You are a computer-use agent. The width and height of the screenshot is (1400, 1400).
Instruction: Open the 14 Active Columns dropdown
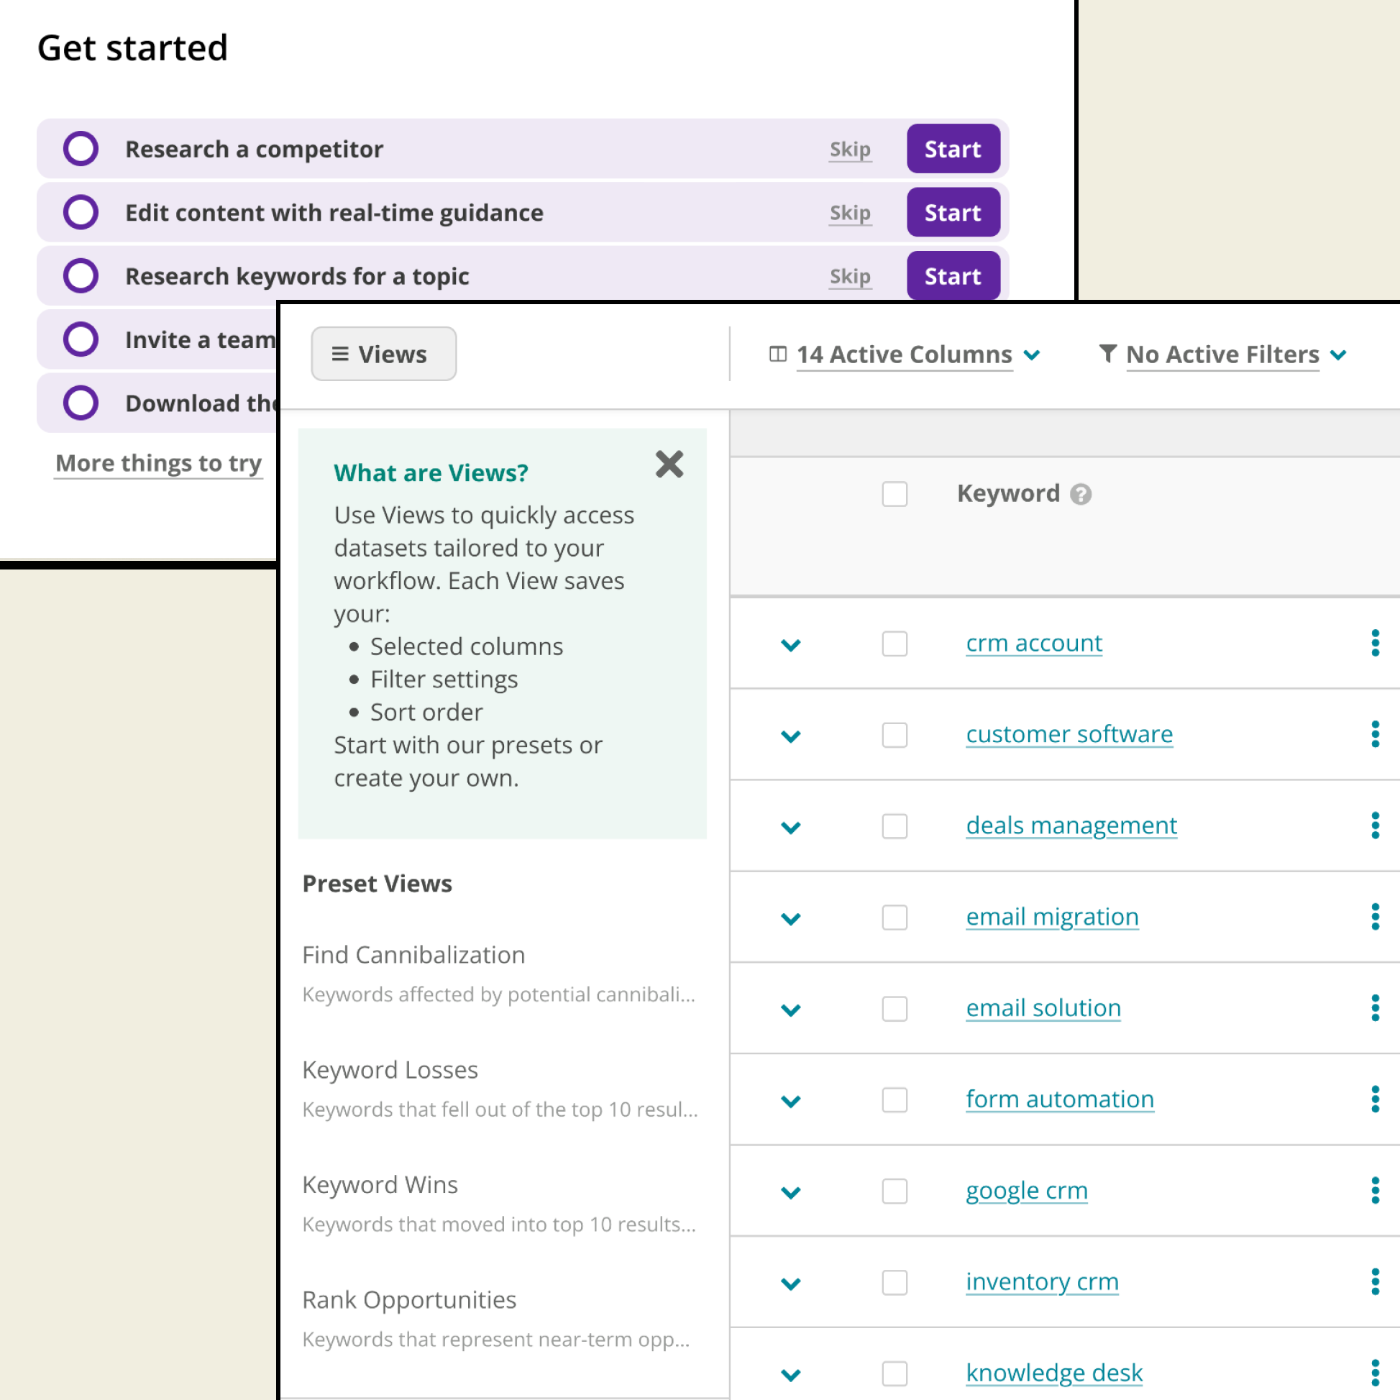905,354
